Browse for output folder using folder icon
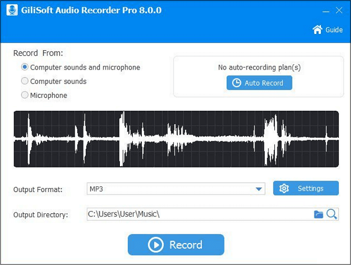Screen dimensions: 351x265 pyautogui.click(x=318, y=214)
